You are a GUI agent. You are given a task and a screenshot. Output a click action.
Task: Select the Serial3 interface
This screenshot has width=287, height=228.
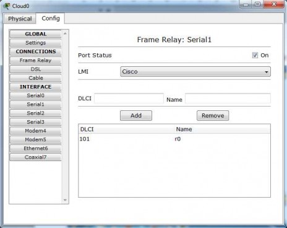35,122
